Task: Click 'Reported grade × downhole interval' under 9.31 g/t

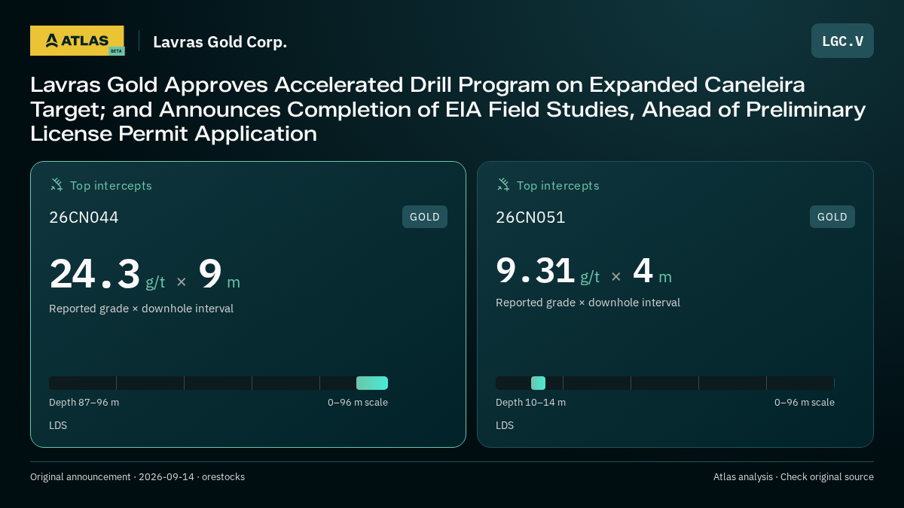Action: (588, 303)
